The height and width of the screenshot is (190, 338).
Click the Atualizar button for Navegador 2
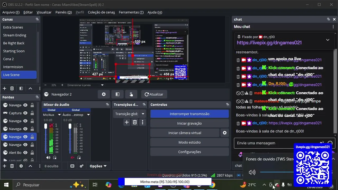pos(154,94)
